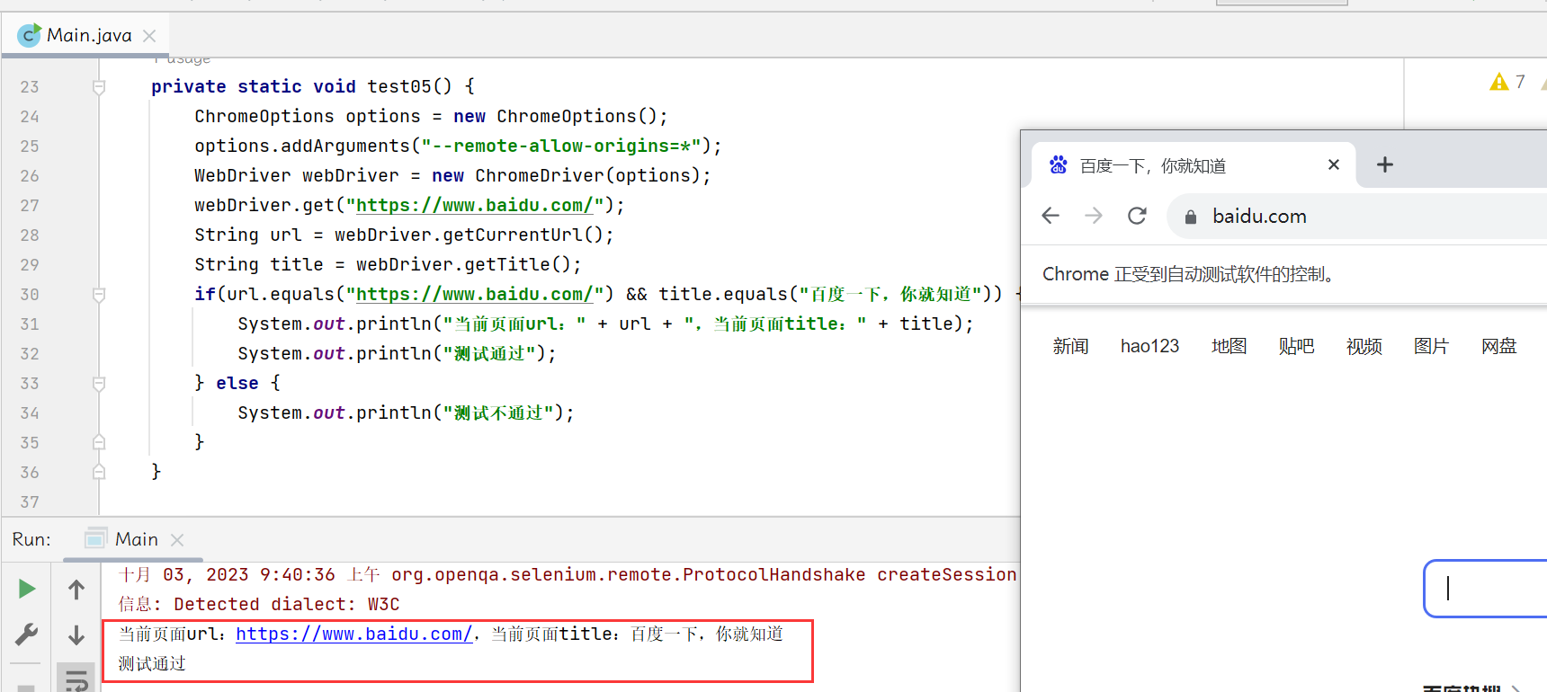Viewport: 1547px width, 692px height.
Task: Open run settings with the wrench icon
Action: (27, 634)
